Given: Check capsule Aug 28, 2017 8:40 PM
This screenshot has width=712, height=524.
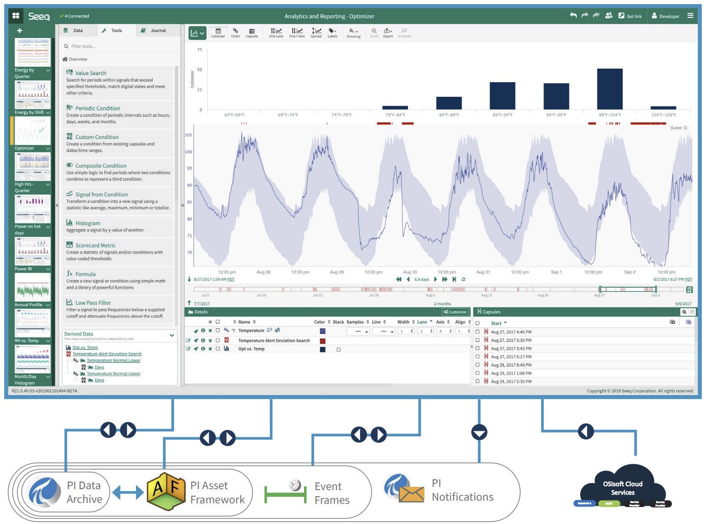Looking at the screenshot, I should [477, 365].
